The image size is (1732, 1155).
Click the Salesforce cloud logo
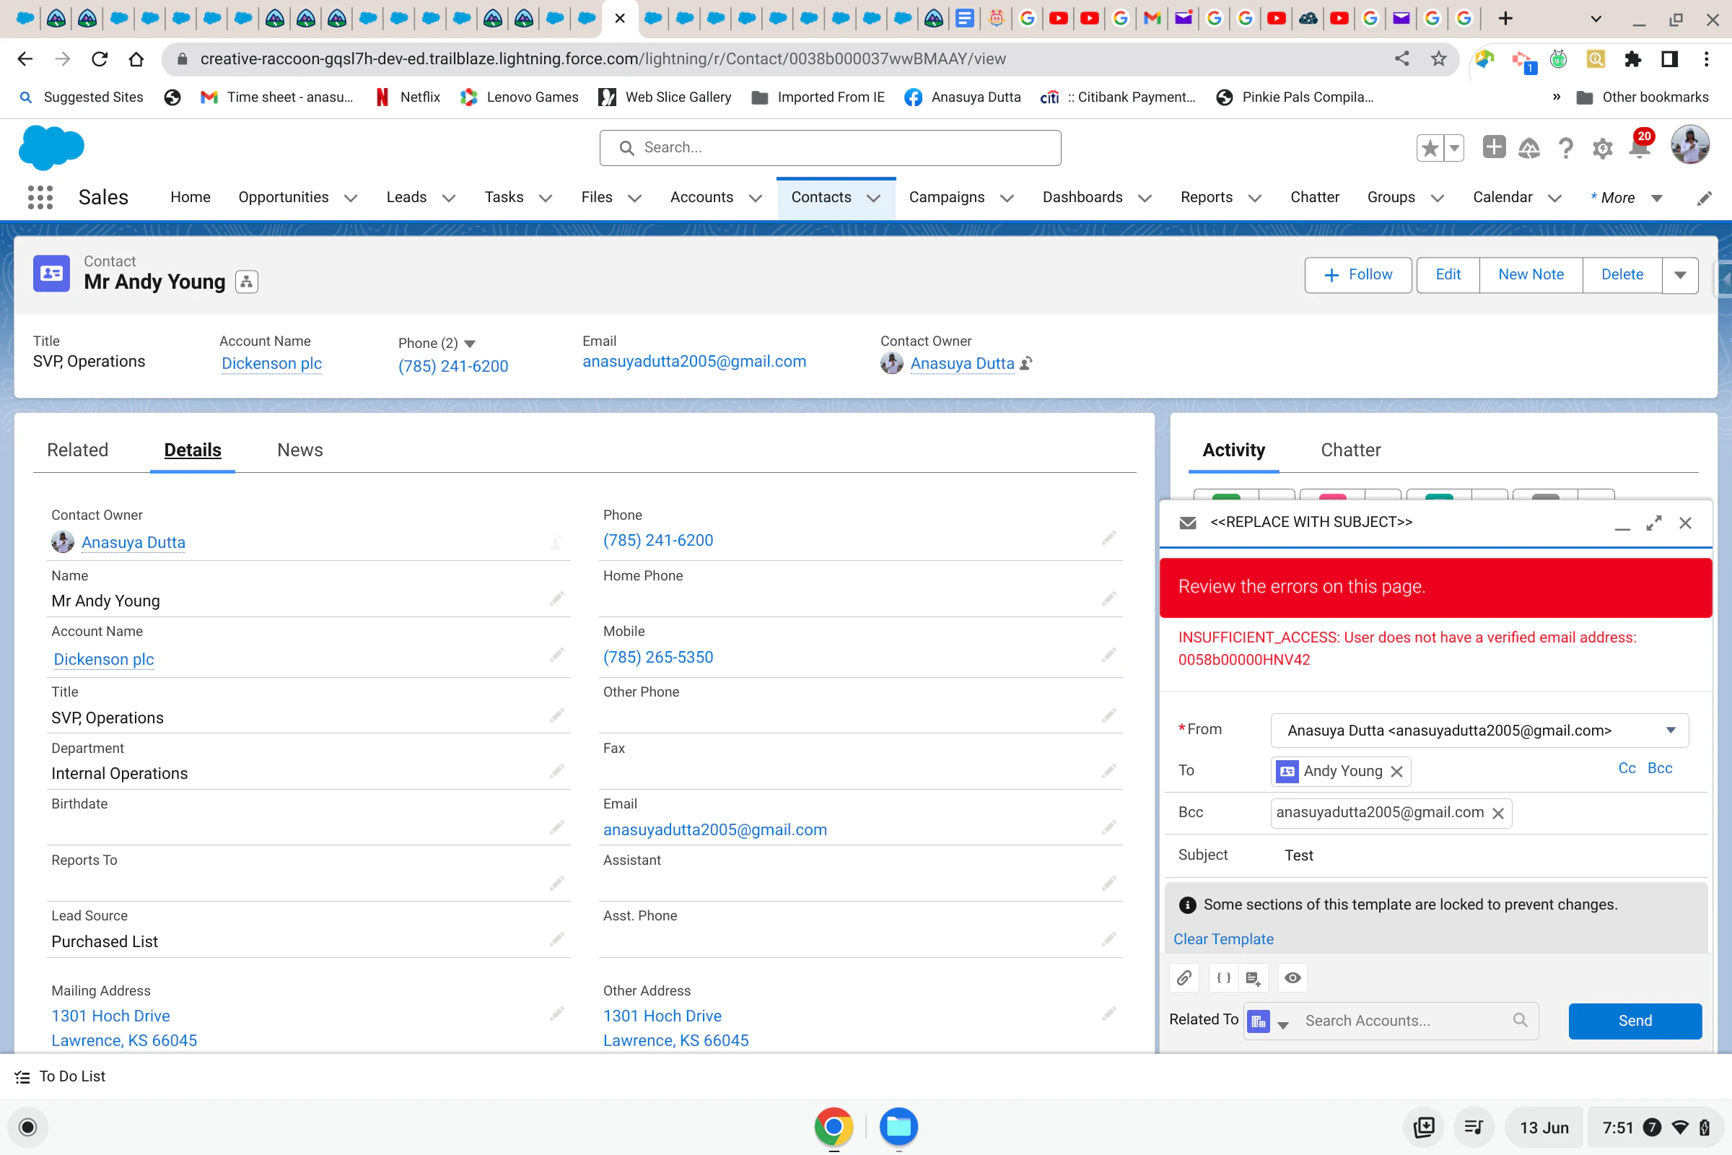[x=51, y=147]
